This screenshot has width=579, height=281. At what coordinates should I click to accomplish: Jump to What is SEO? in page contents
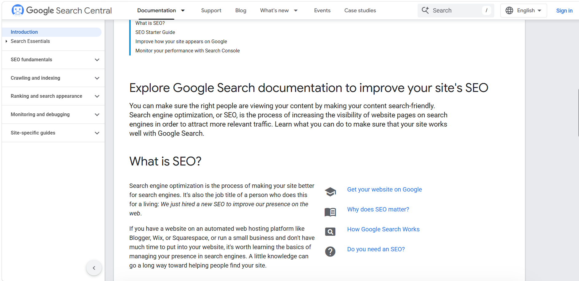pos(150,23)
